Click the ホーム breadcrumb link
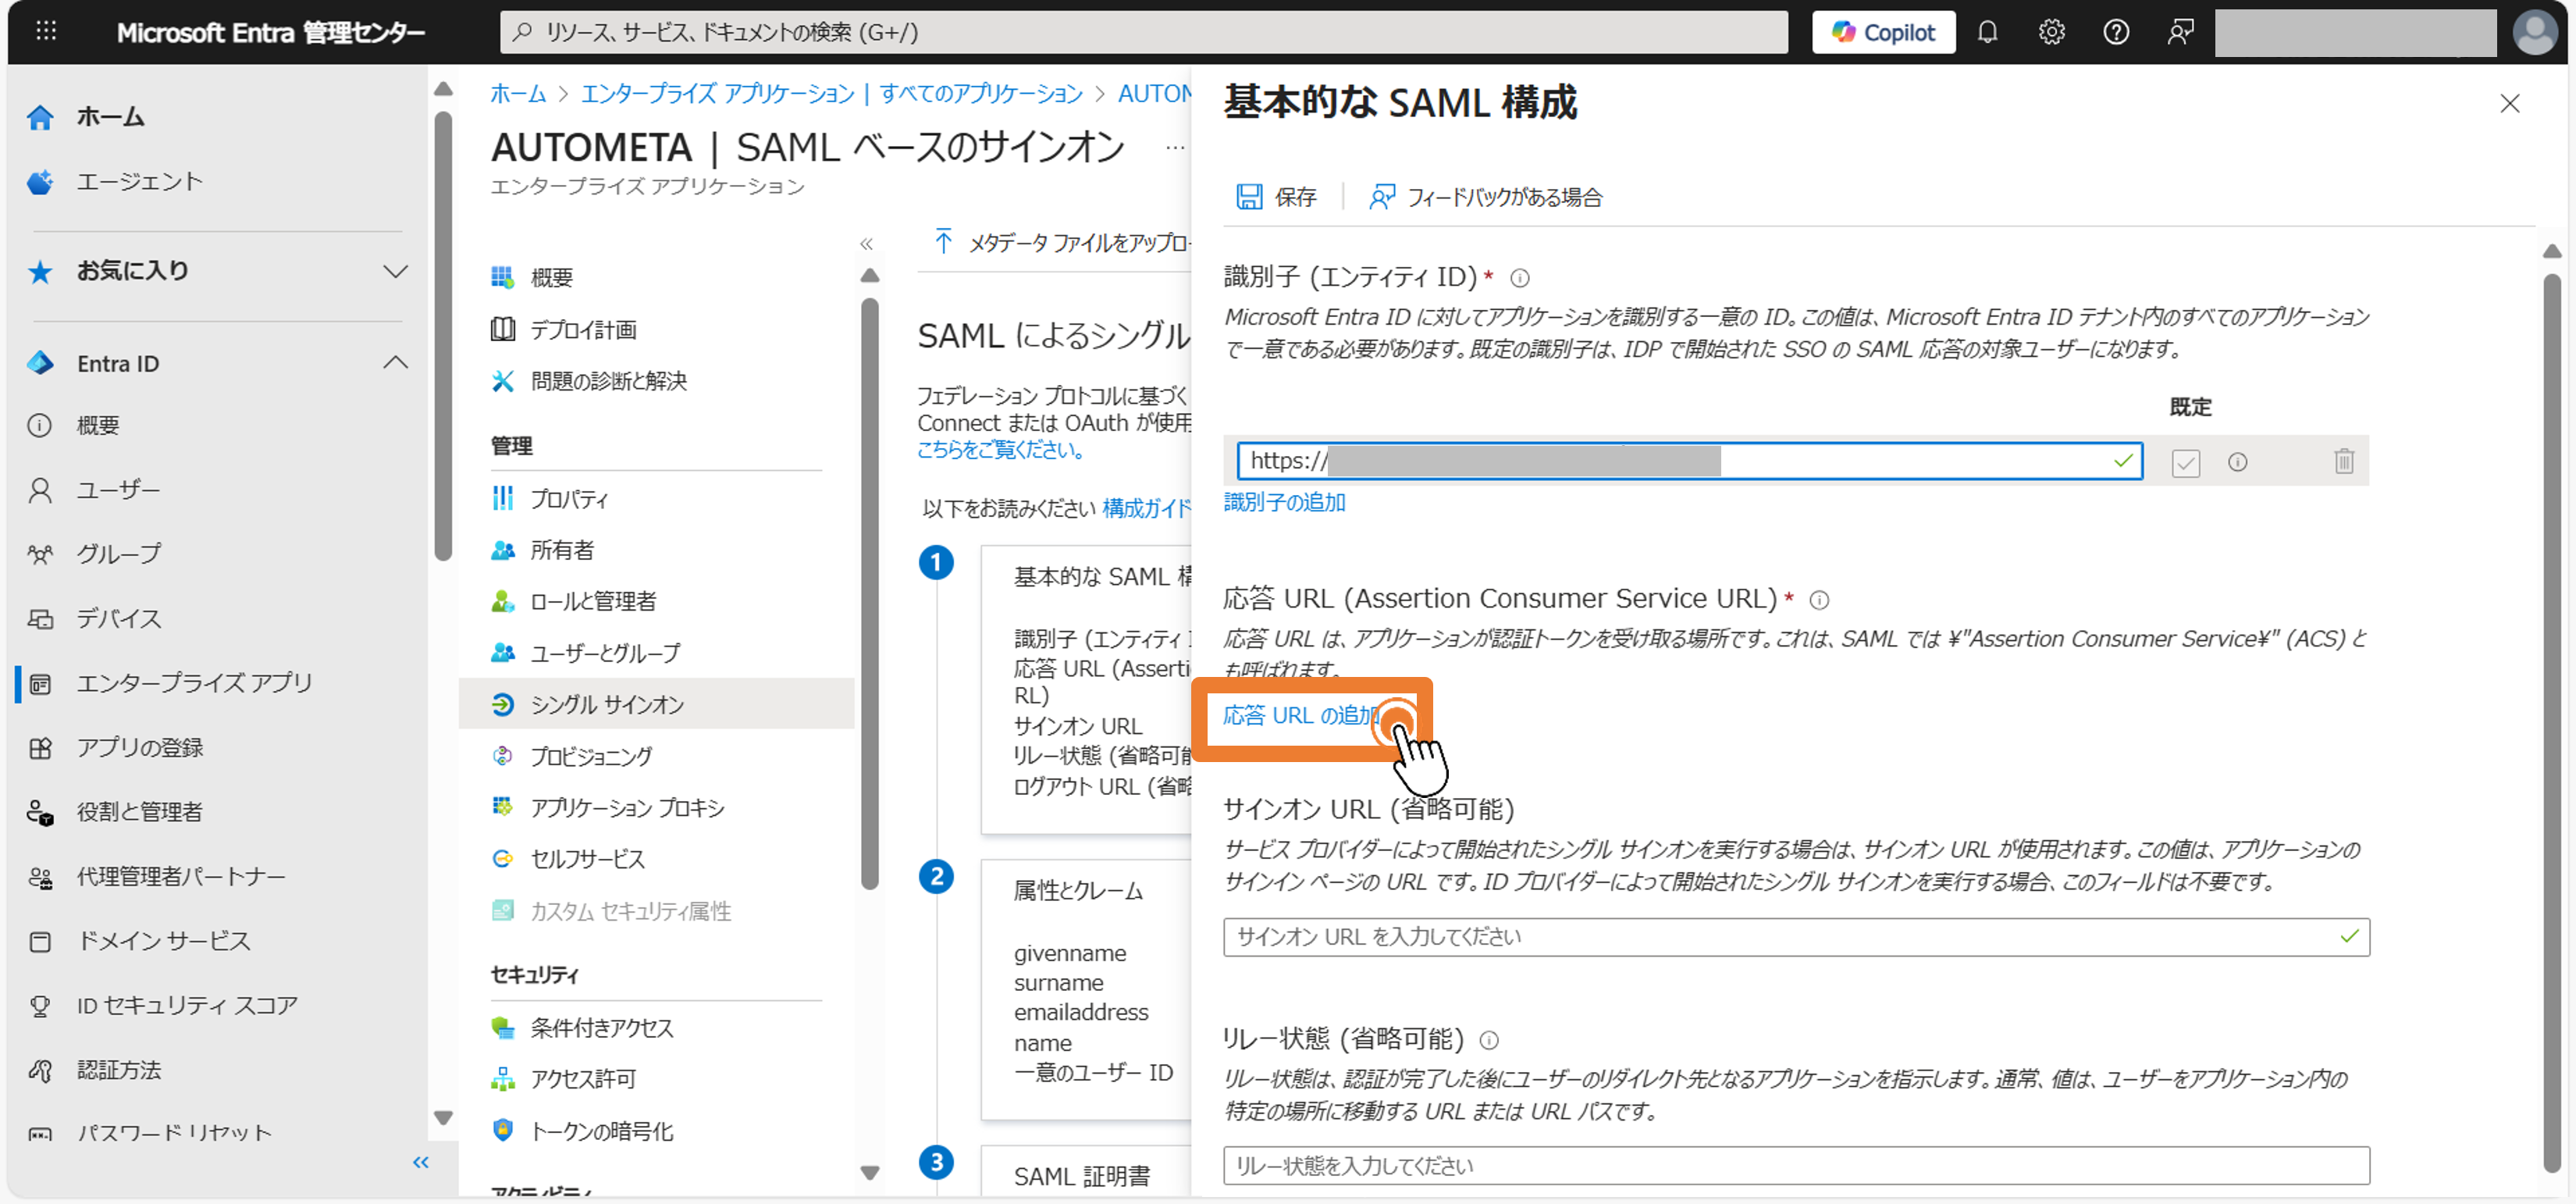This screenshot has width=2576, height=1204. pos(518,94)
